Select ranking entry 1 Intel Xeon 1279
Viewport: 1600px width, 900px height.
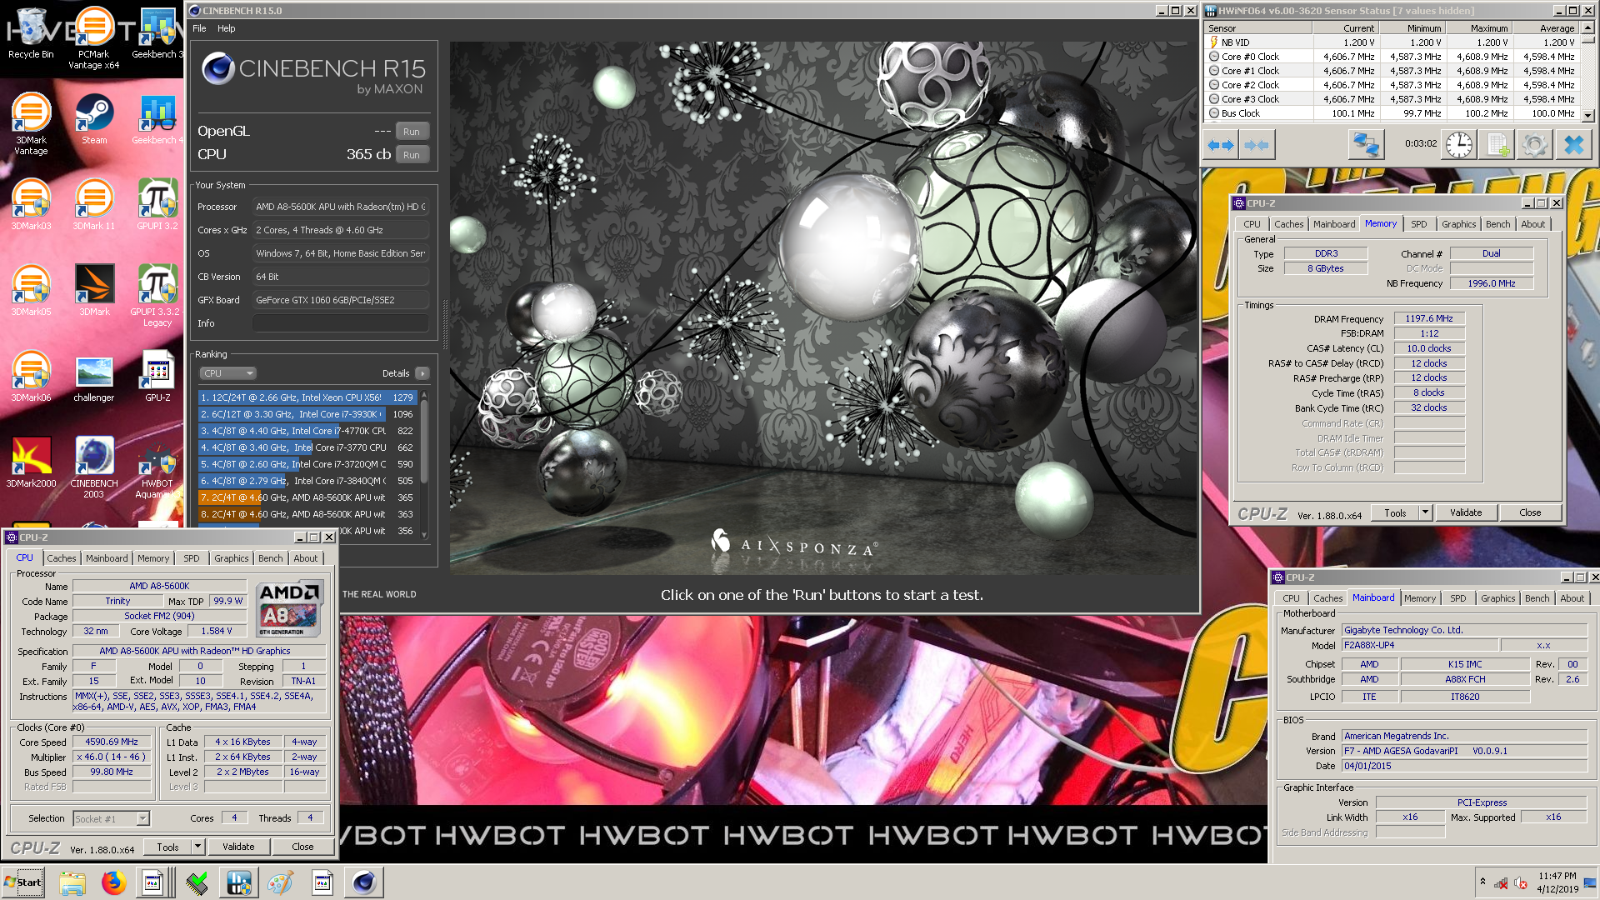point(307,397)
